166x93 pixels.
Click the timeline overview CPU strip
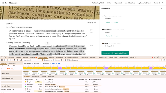pos(93,68)
